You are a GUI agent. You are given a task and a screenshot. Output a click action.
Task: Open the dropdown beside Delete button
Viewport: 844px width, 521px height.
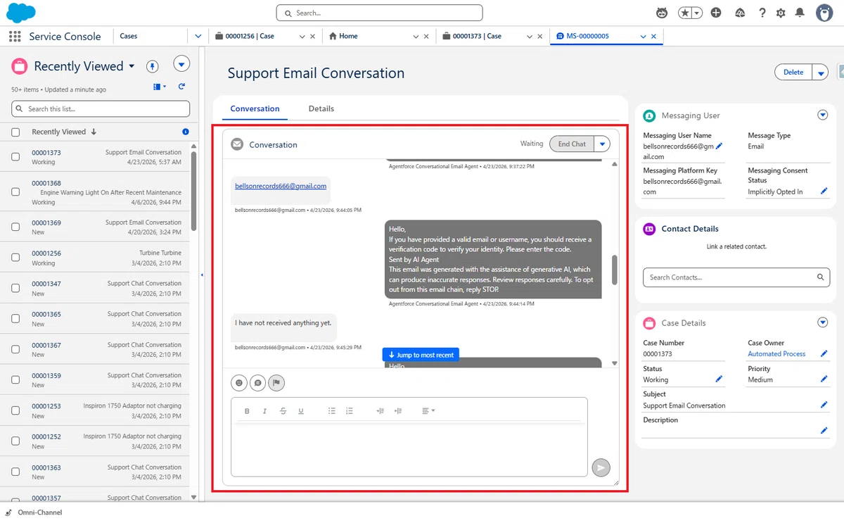tap(820, 73)
